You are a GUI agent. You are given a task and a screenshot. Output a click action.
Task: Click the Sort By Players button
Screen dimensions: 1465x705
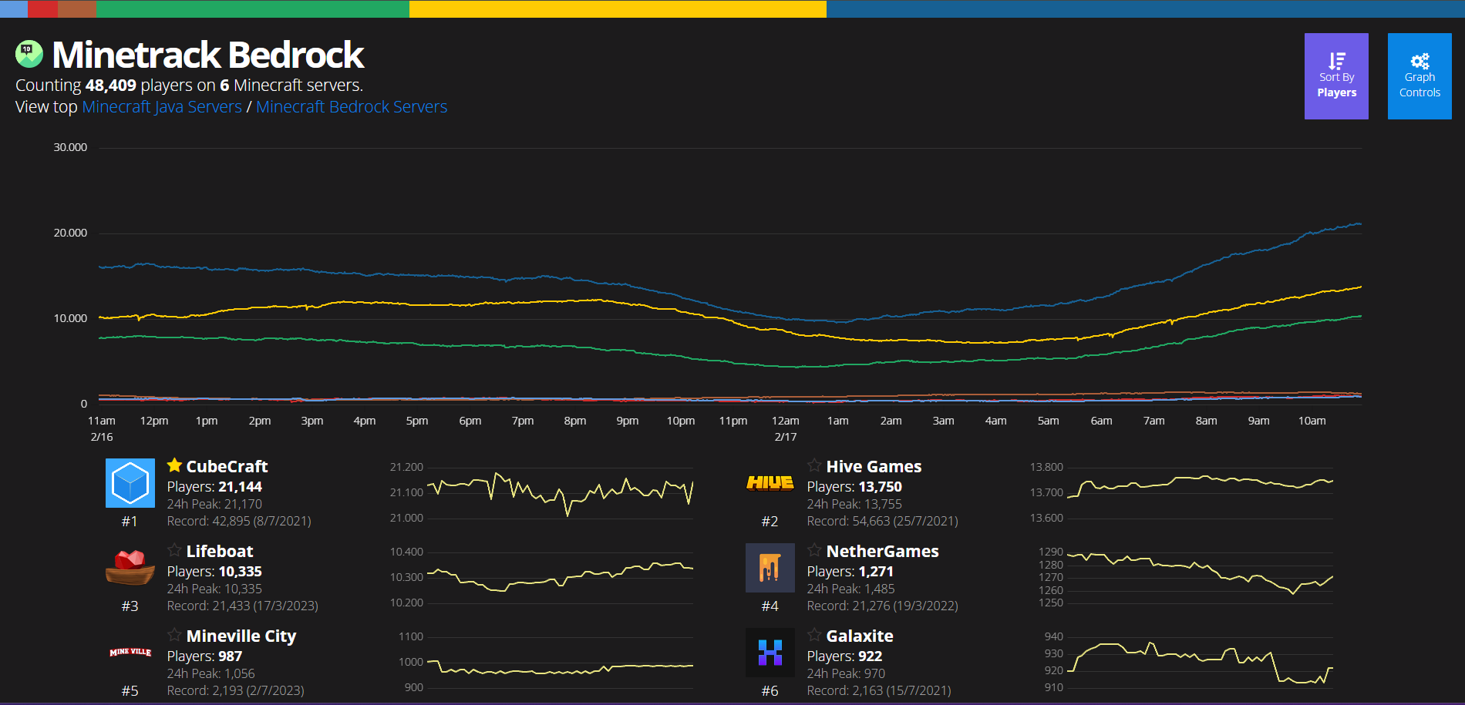coord(1336,76)
